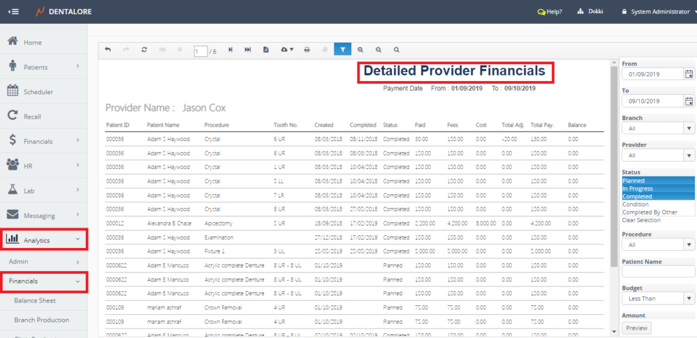Open Scheduler in the sidebar
This screenshot has height=338, width=697.
[38, 92]
